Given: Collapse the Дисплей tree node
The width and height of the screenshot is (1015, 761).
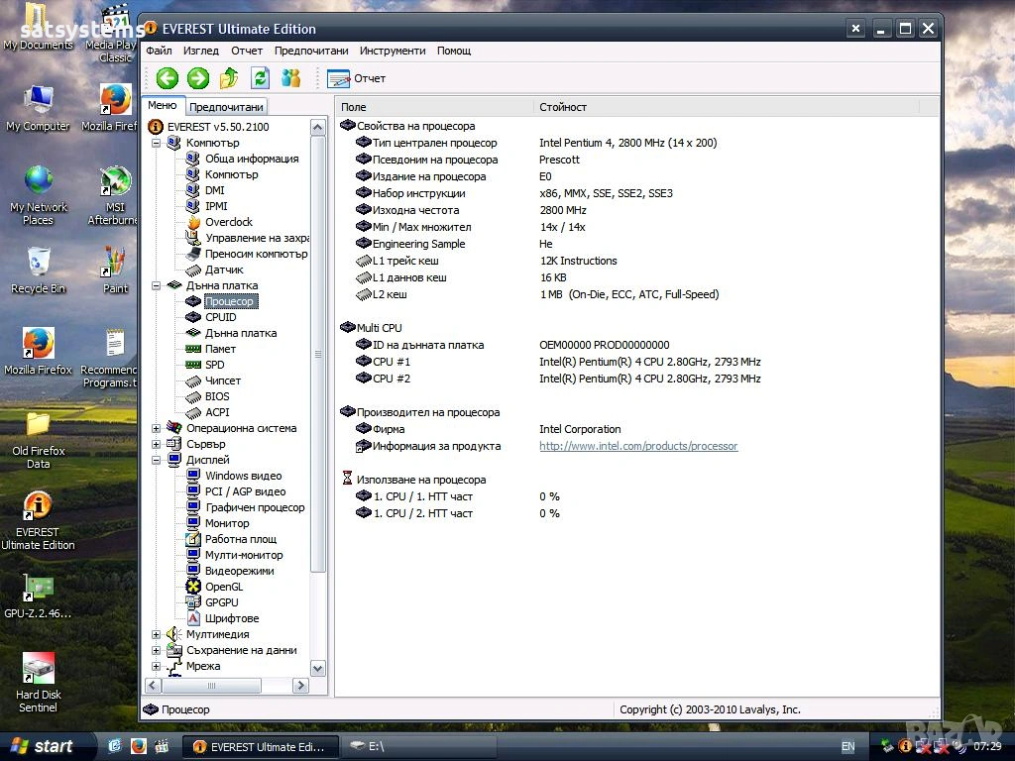Looking at the screenshot, I should (x=157, y=460).
